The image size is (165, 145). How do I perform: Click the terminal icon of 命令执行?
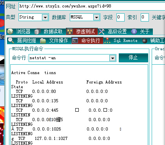click(x=75, y=40)
